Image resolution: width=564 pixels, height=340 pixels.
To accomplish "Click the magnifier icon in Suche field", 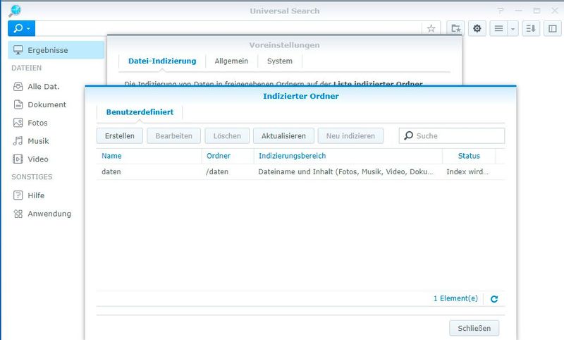I will pyautogui.click(x=408, y=135).
